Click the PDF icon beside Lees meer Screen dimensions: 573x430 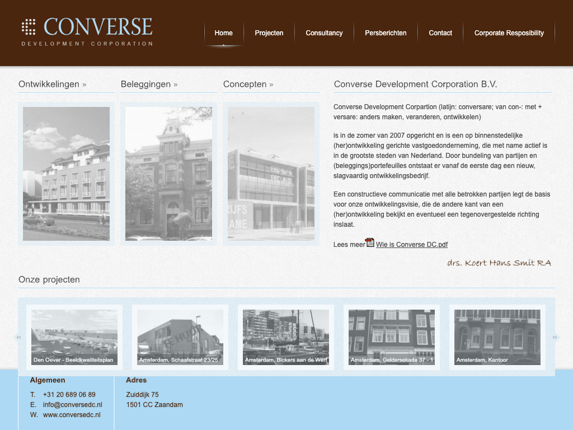pos(370,243)
